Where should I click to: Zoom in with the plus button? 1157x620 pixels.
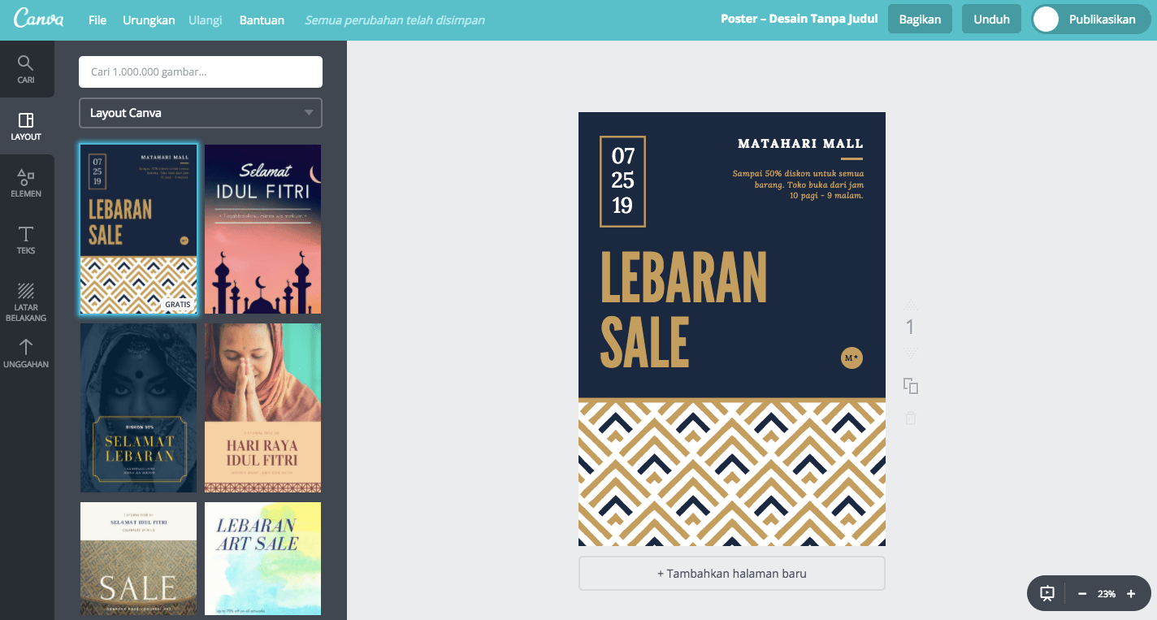1131,594
